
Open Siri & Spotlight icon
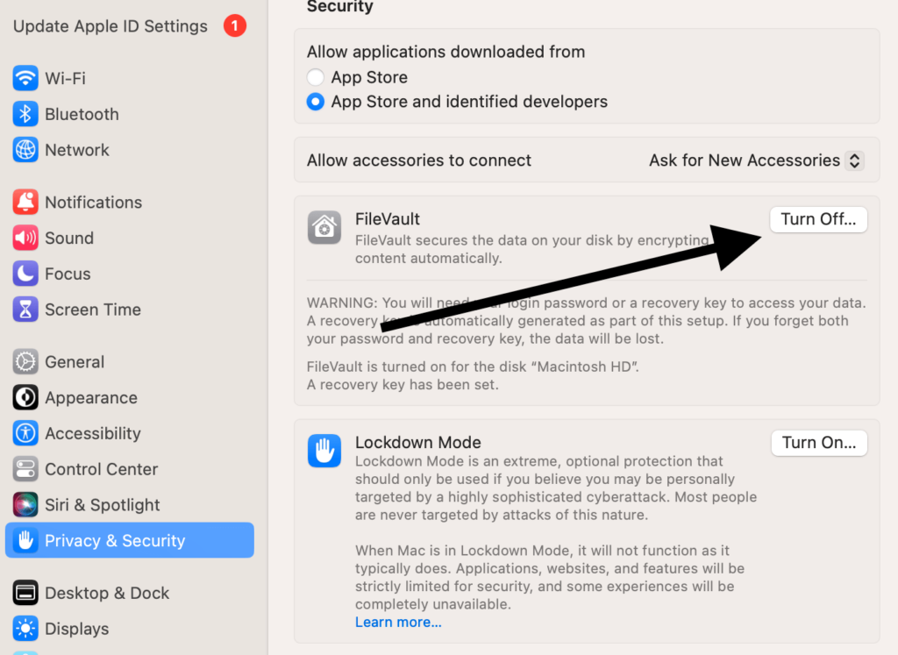pos(25,505)
